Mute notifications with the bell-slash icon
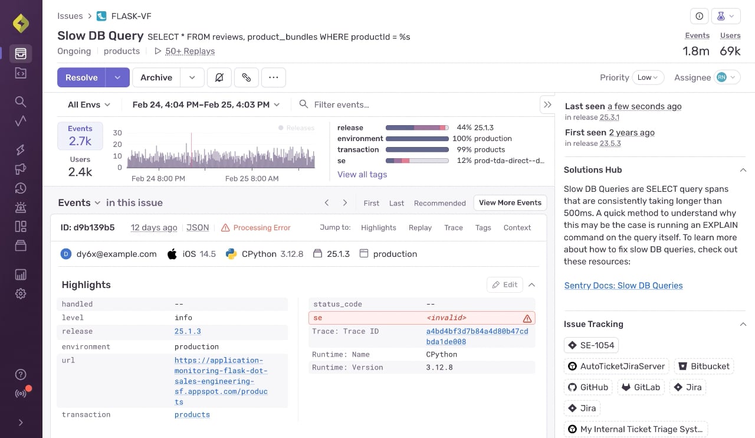 coord(219,77)
